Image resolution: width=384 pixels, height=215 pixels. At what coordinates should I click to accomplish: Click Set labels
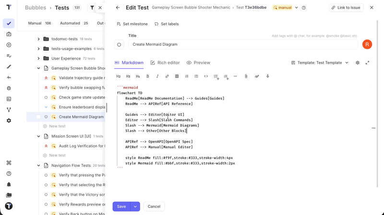click(167, 24)
